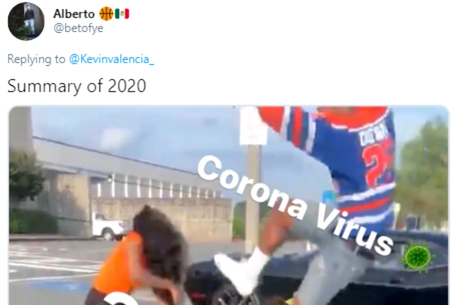Click the green virus sticker in video

tap(419, 256)
